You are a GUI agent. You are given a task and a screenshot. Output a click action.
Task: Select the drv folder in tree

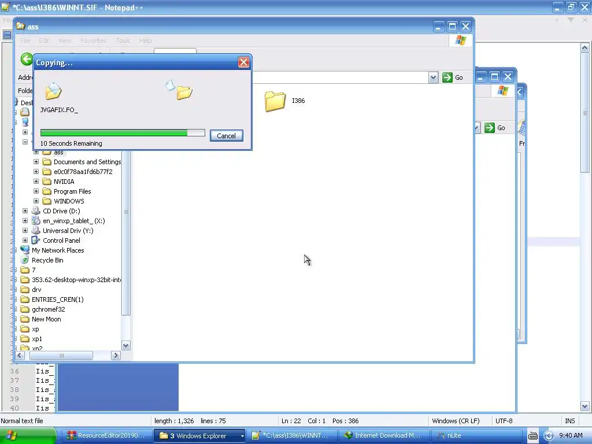coord(36,290)
